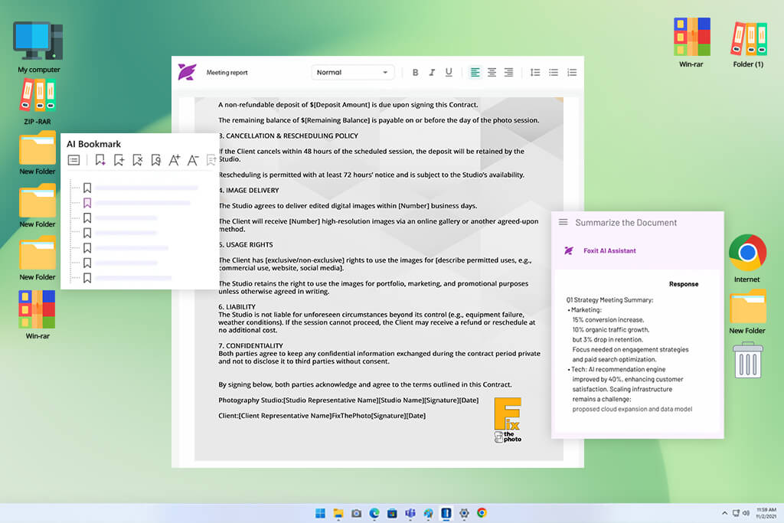Align text left in the editor
This screenshot has height=523, width=784.
click(475, 73)
